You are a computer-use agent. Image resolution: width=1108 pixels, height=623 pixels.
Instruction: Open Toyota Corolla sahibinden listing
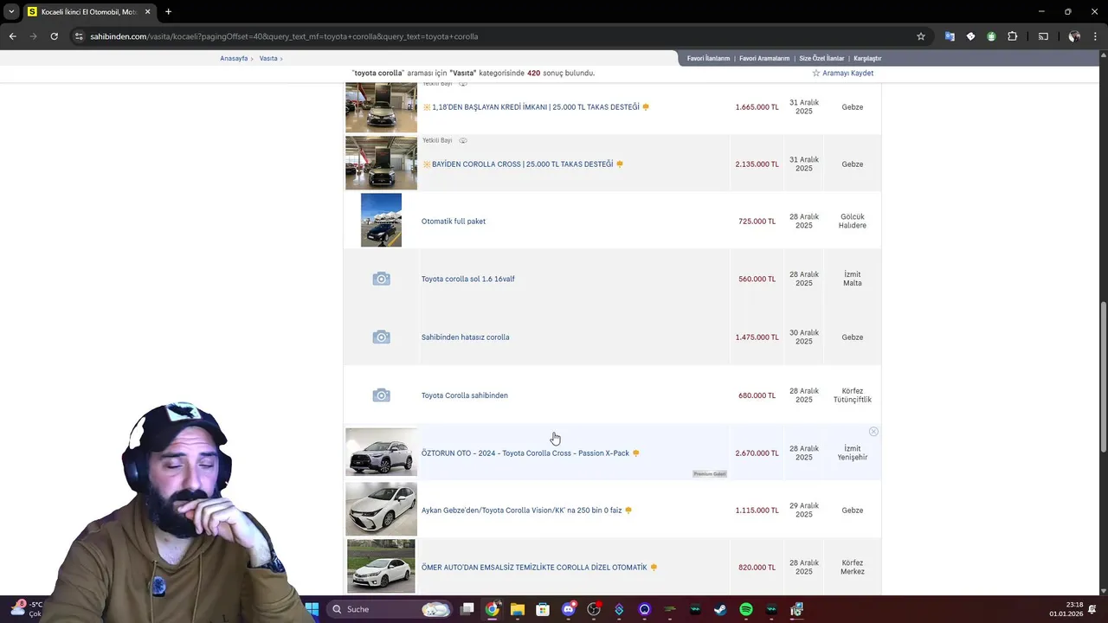pyautogui.click(x=465, y=395)
